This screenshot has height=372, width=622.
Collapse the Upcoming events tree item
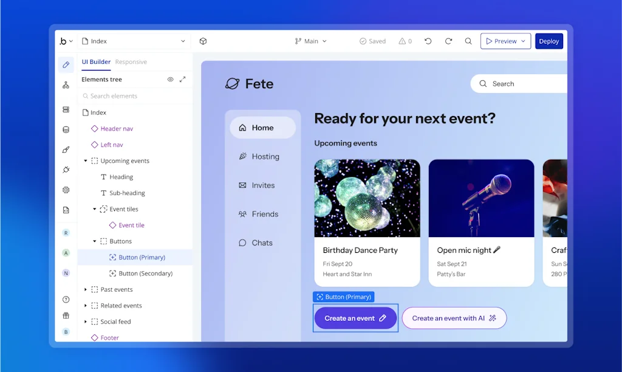point(86,160)
